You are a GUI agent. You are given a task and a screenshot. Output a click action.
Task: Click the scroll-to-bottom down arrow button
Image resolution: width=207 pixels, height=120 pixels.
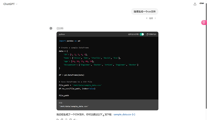tap(103, 115)
